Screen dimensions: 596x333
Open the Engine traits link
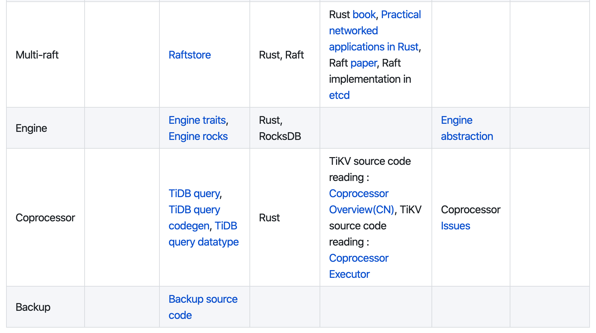pyautogui.click(x=197, y=120)
